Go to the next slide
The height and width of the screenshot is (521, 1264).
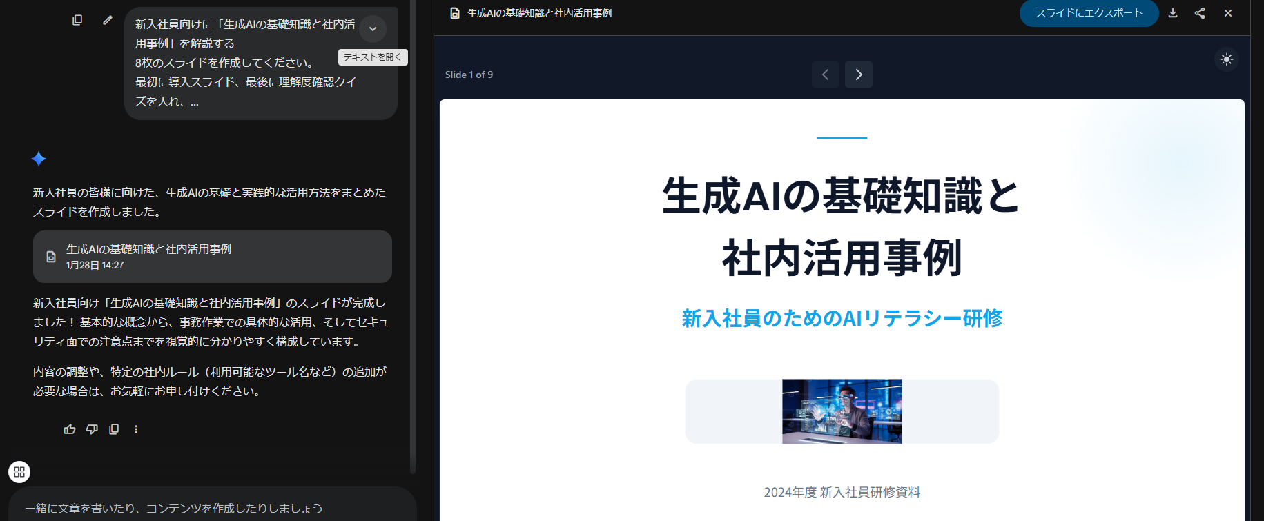pos(858,75)
